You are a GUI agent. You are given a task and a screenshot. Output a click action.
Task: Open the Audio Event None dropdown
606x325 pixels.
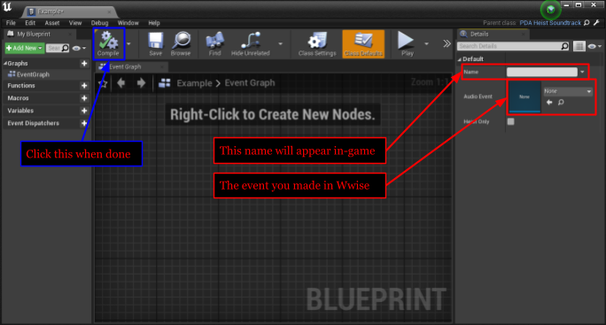tap(567, 91)
